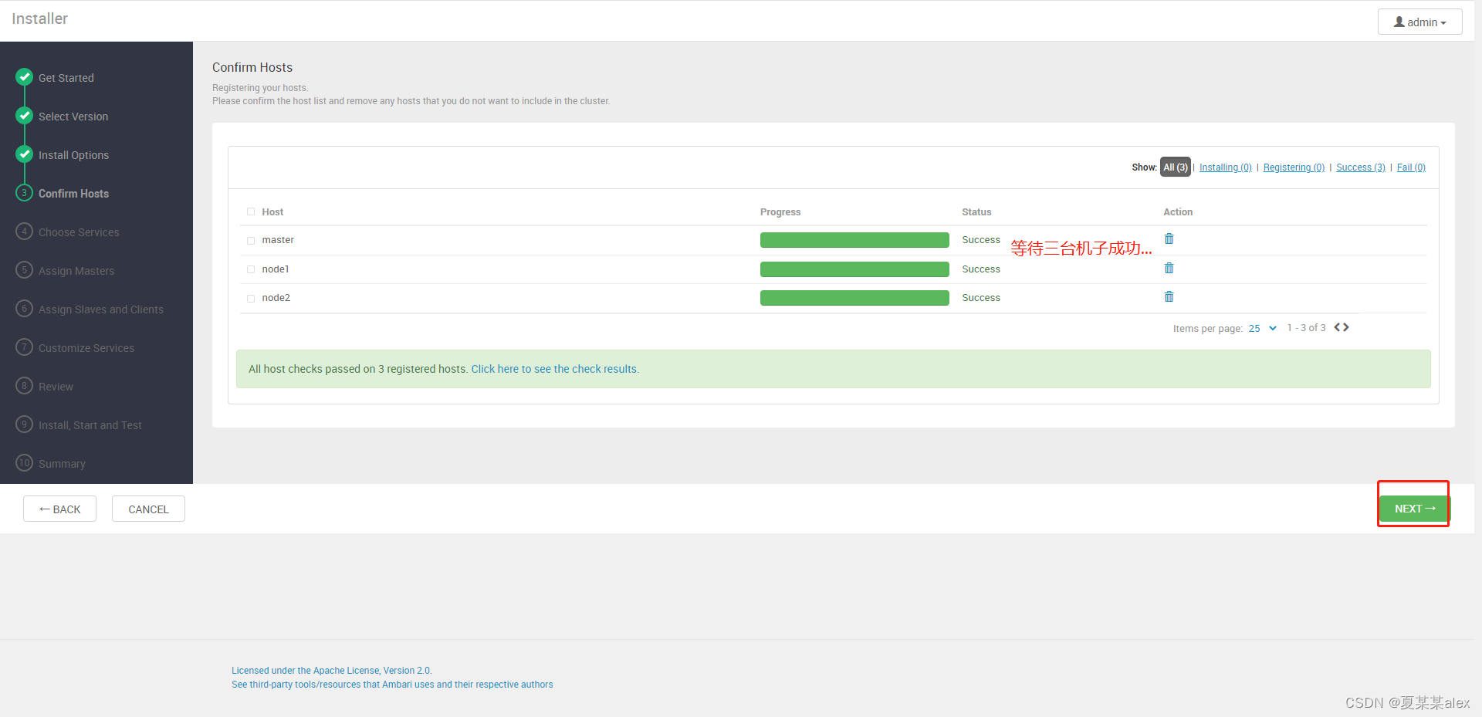
Task: Select the Review wizard step
Action: 56,387
